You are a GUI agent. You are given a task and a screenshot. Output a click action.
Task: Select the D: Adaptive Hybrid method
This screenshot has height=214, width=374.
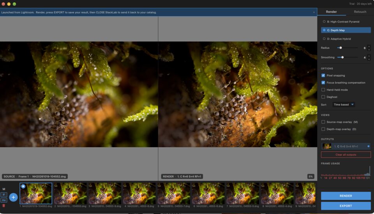pos(346,39)
